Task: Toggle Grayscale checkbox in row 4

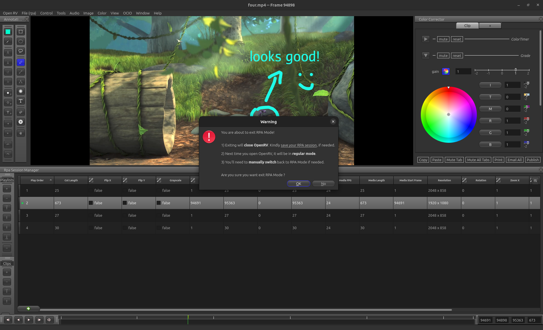Action: click(x=159, y=228)
